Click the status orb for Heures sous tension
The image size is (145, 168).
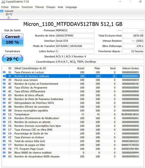pyautogui.click(x=4, y=80)
